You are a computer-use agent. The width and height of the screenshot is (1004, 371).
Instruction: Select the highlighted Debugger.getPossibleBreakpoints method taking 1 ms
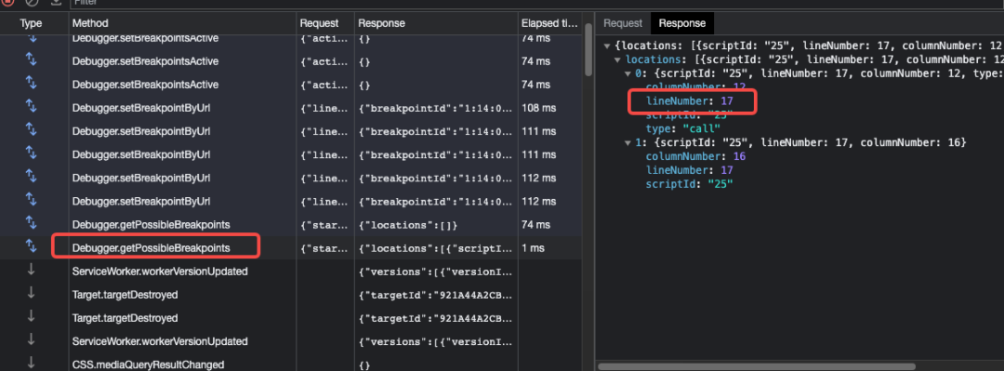[x=152, y=247]
